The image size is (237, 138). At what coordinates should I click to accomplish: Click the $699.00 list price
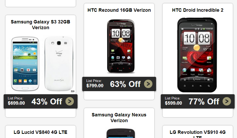pos(16,103)
